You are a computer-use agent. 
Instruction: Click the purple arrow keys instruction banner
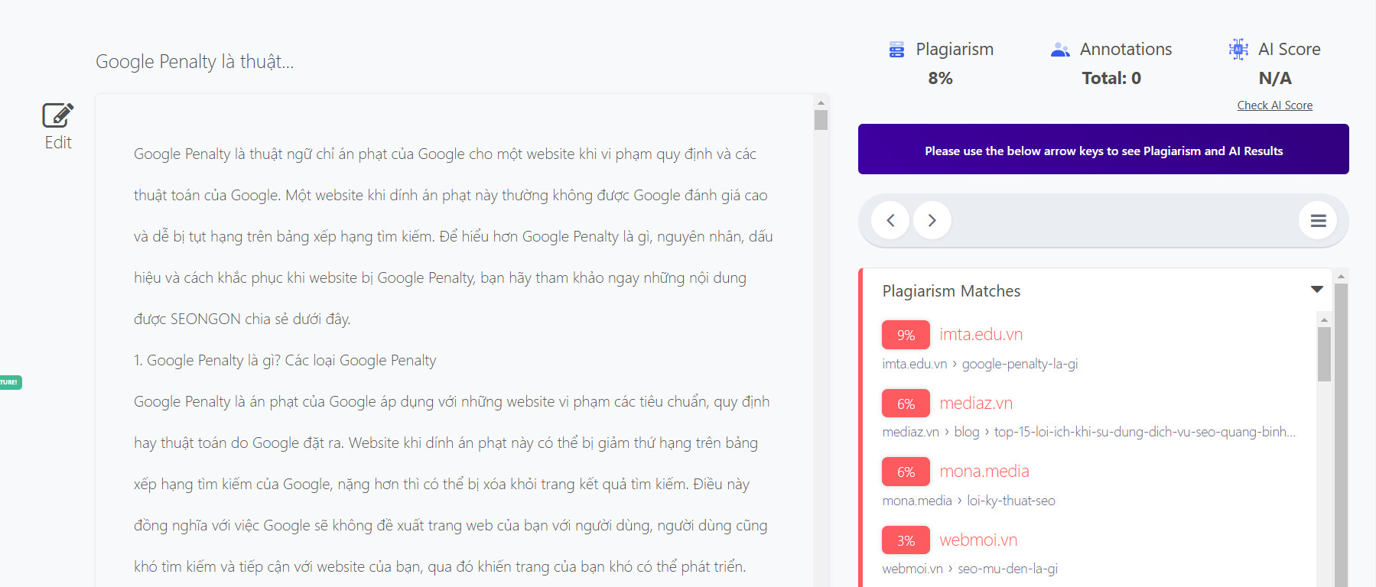1103,149
